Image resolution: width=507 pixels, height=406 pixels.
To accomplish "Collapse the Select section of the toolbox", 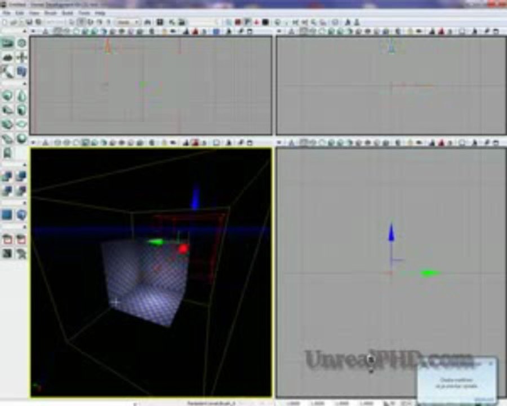I will (25, 227).
